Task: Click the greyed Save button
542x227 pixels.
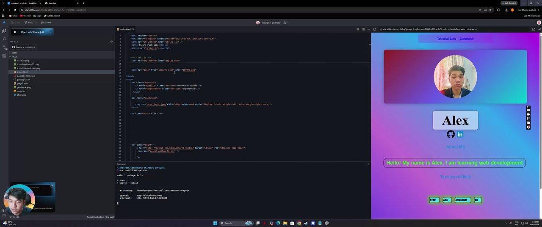Action: (15, 22)
